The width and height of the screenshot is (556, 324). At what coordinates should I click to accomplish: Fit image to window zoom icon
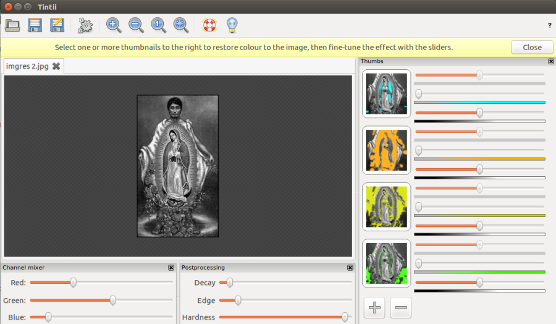coord(181,25)
